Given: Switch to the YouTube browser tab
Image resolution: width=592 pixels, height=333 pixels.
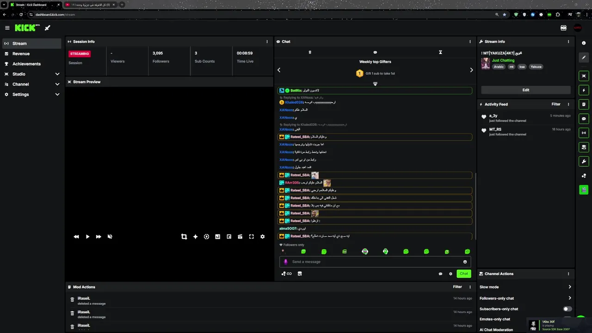Looking at the screenshot, I should point(90,5).
